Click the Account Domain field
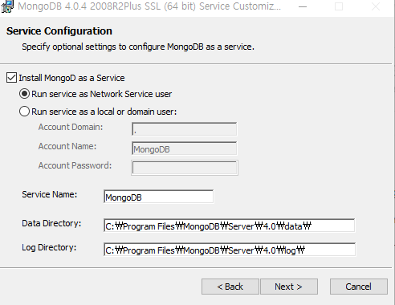Screen dimensions: 395x305 pyautogui.click(x=184, y=129)
